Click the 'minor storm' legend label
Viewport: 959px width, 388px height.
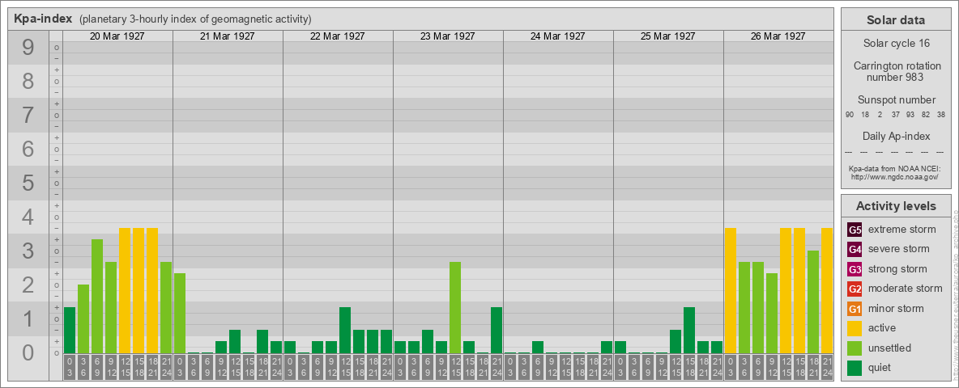coord(896,309)
